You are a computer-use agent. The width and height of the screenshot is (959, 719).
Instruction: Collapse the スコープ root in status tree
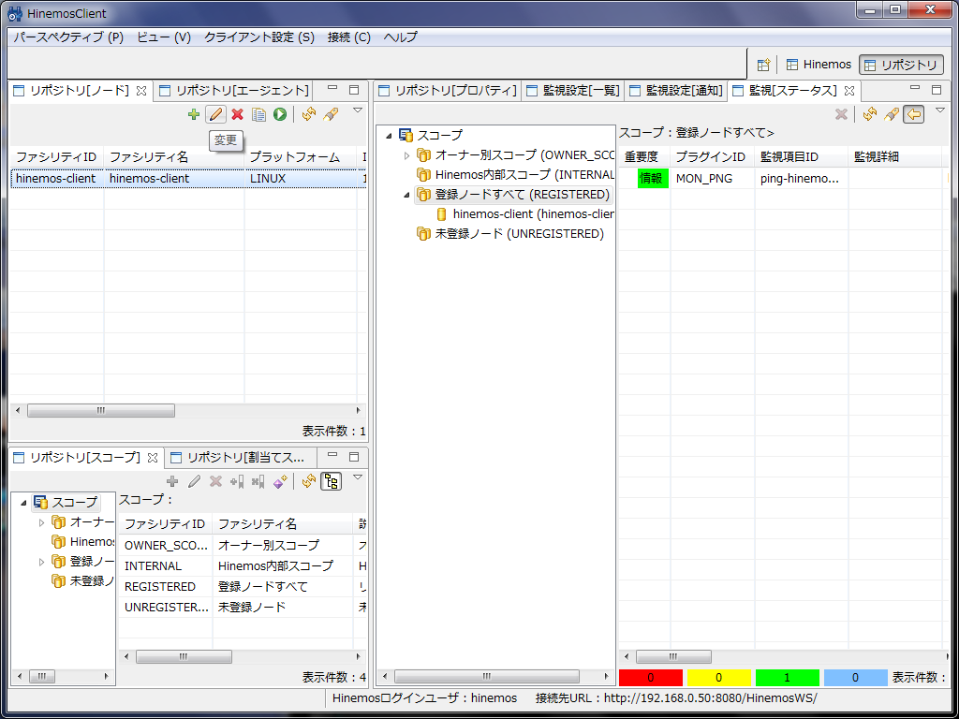tap(389, 136)
